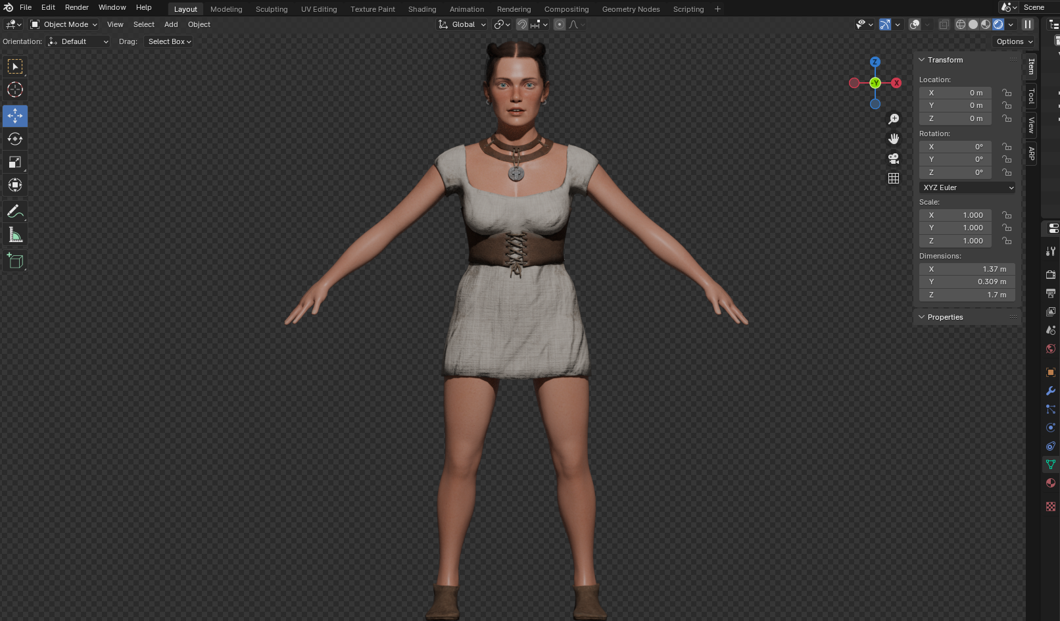The image size is (1060, 621).
Task: Toggle the snapping magnet in the header
Action: pos(521,24)
